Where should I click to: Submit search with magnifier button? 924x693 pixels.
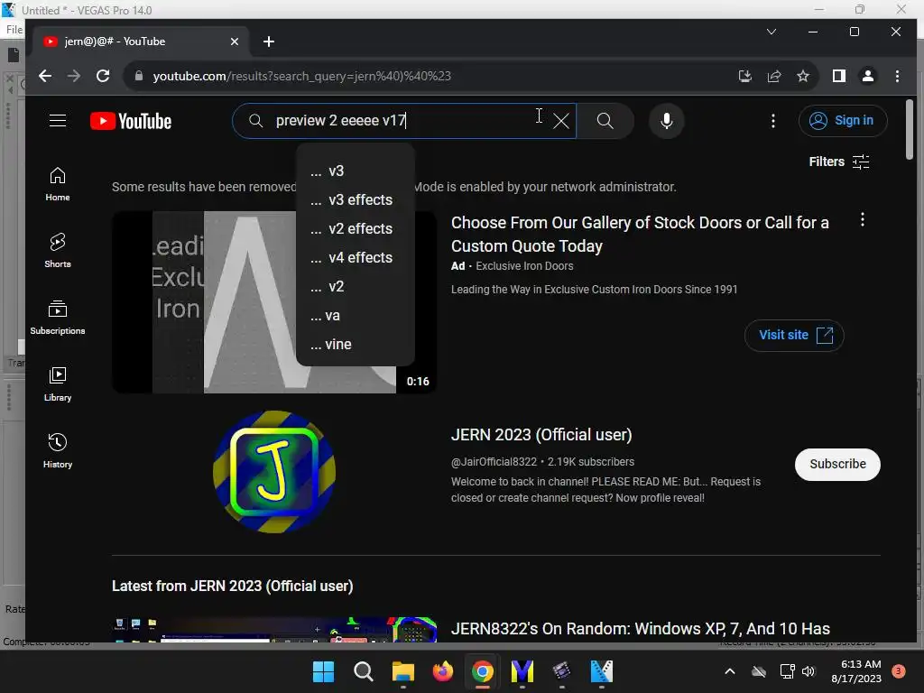[x=605, y=121]
